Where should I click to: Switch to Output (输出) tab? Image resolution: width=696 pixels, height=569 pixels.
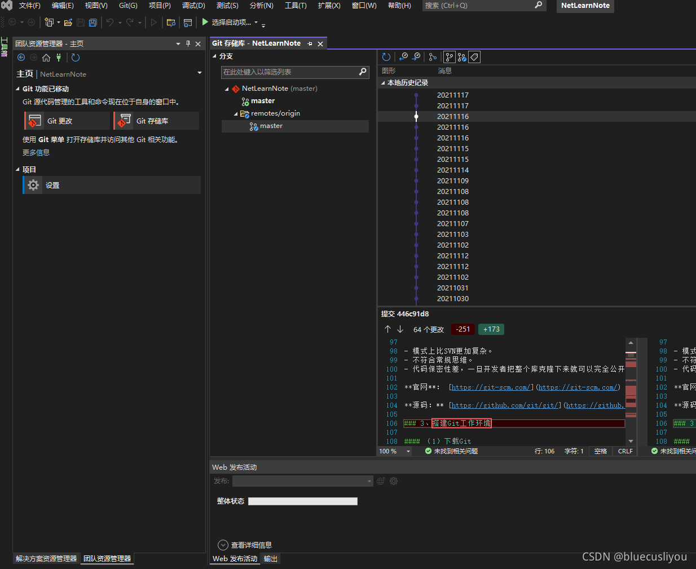coord(271,559)
